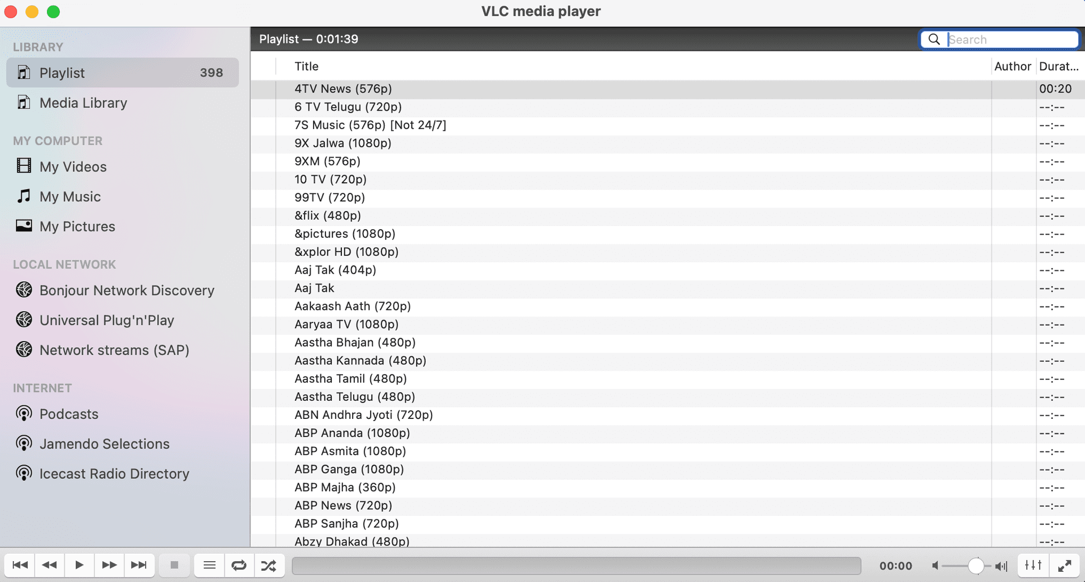Select 99TV (720p) entry
Image resolution: width=1085 pixels, height=582 pixels.
coord(667,198)
